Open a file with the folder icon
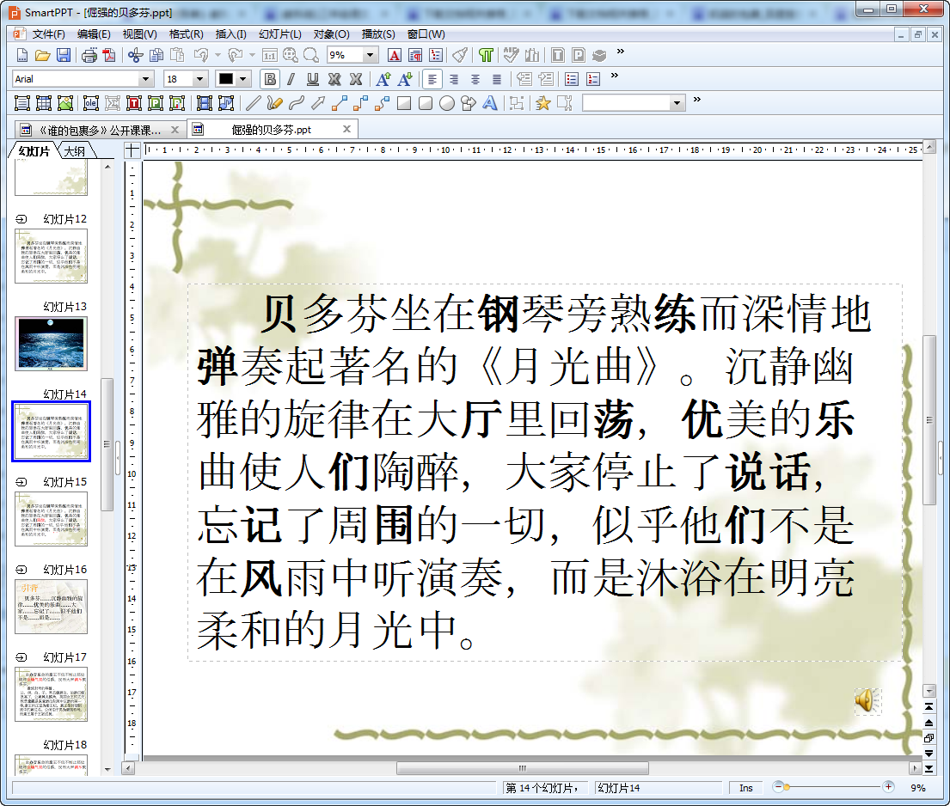This screenshot has width=950, height=806. coord(42,56)
